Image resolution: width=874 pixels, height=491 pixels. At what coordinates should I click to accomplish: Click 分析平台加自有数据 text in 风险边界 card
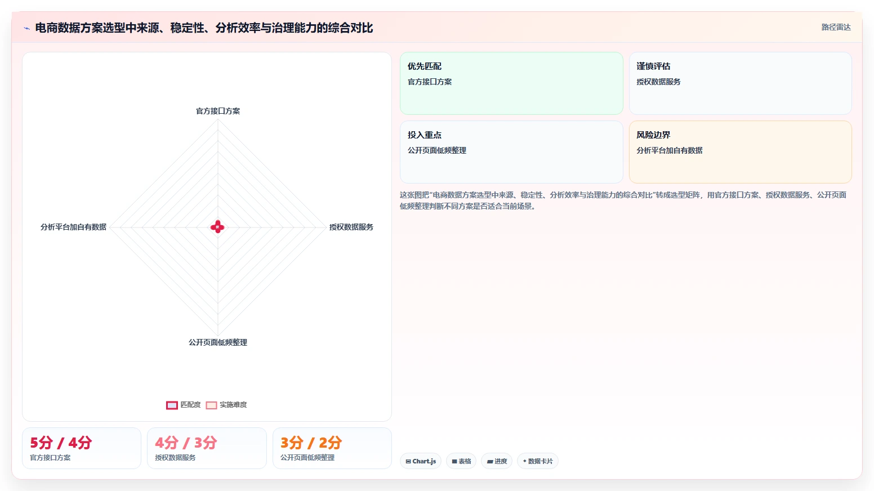click(x=670, y=150)
